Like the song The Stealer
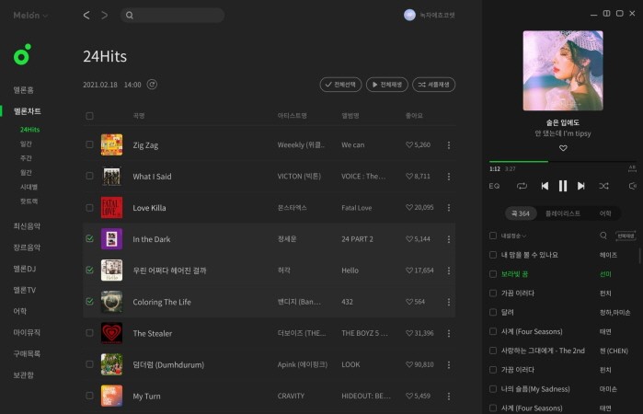This screenshot has width=643, height=414. [x=408, y=333]
